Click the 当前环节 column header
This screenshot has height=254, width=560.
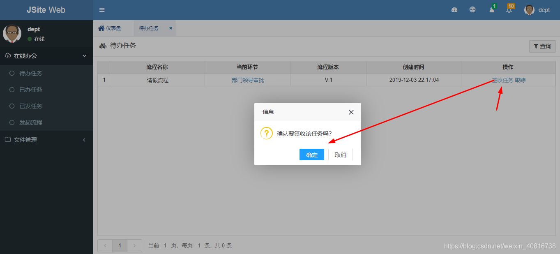coord(247,67)
